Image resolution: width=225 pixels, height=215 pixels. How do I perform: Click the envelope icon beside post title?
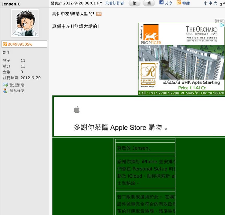[x=99, y=14]
